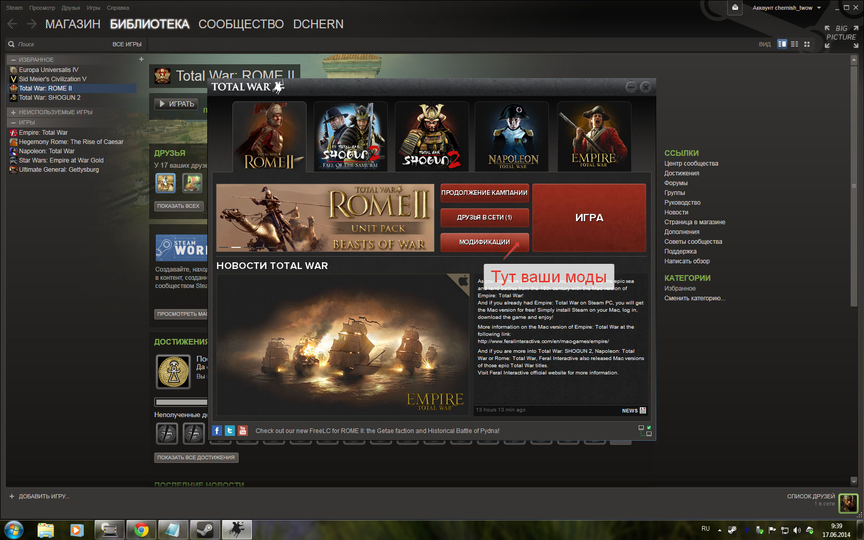This screenshot has height=540, width=864.
Task: Open Google Chrome from taskbar
Action: click(141, 529)
